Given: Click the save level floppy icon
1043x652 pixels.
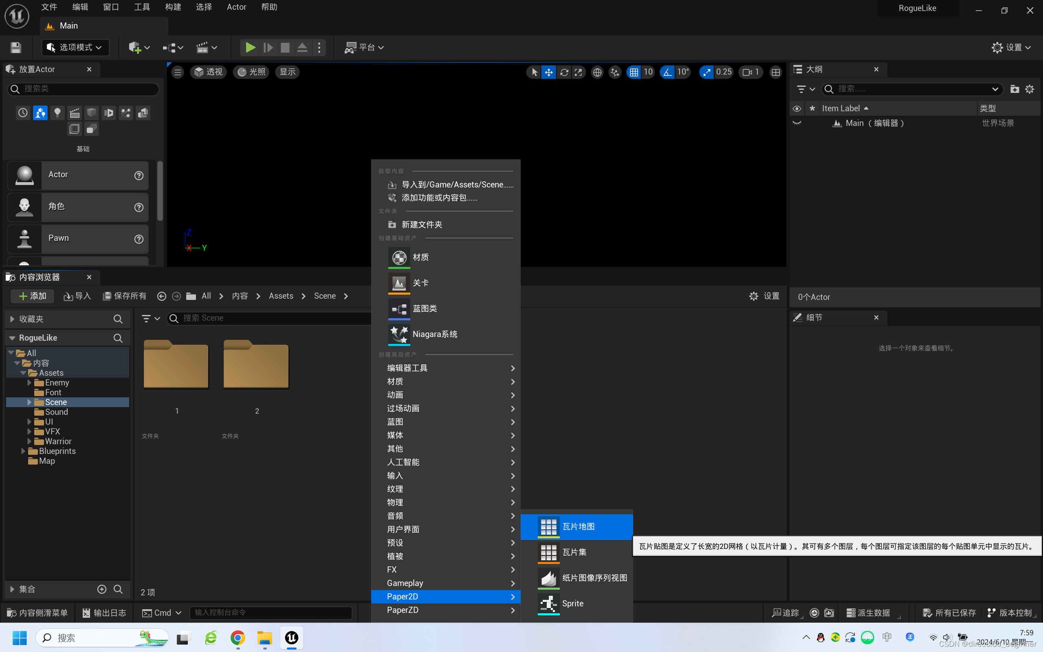Looking at the screenshot, I should tap(16, 47).
